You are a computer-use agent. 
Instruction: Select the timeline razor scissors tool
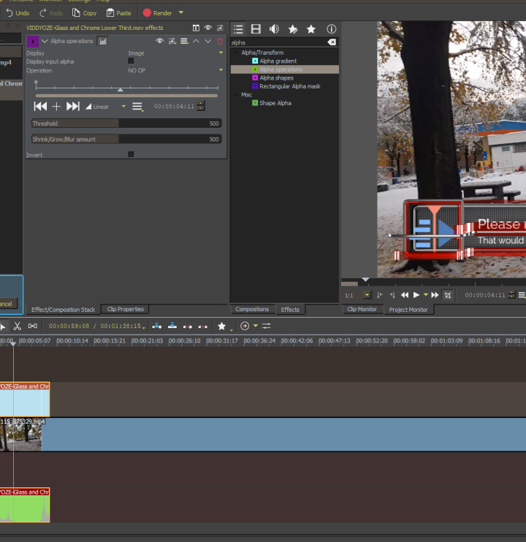[x=17, y=326]
